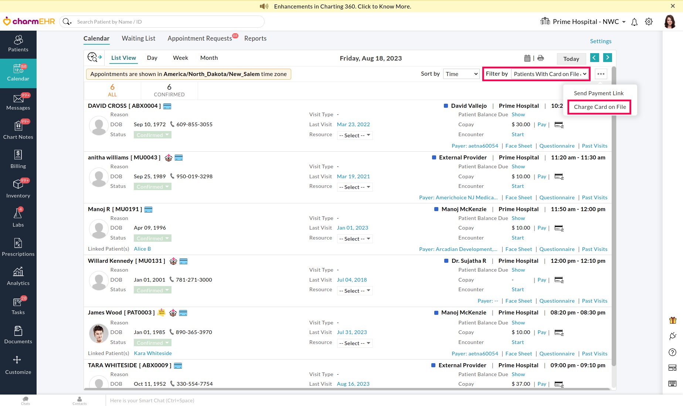Open Resource select for anitha williams
Image resolution: width=683 pixels, height=406 pixels.
click(354, 187)
